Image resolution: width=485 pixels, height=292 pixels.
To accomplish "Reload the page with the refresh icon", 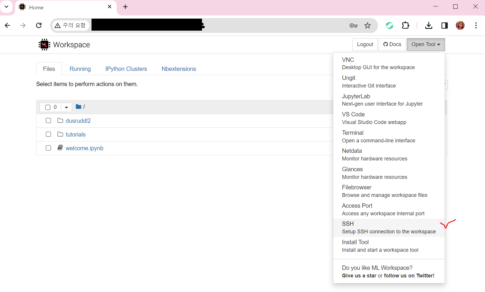I will (x=39, y=25).
